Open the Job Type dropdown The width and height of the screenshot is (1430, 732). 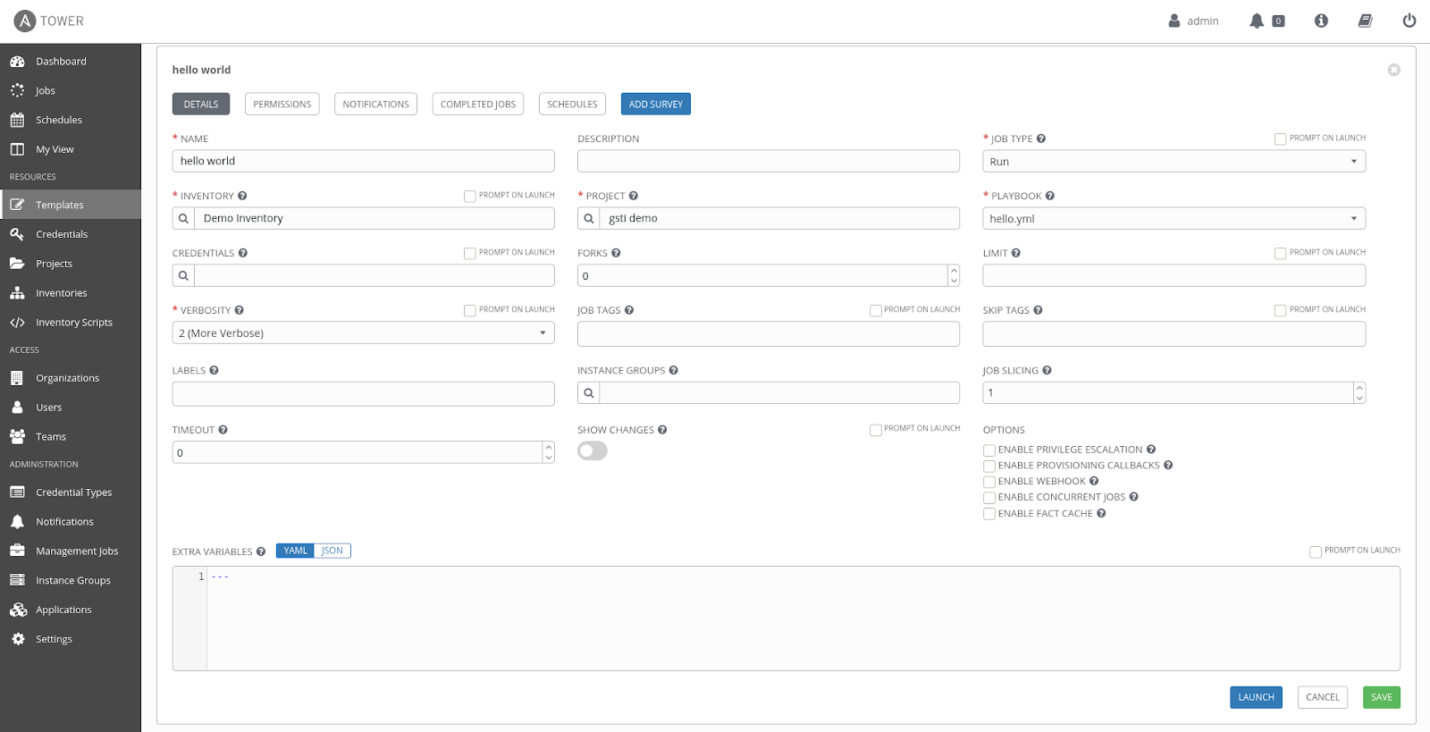(x=1173, y=162)
